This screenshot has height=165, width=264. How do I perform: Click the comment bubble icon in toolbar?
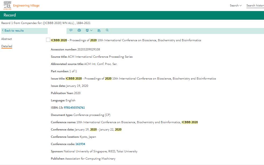tap(71, 30)
